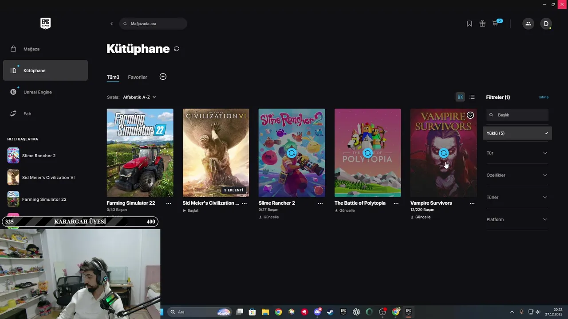The image size is (568, 319).
Task: Open the microphone tray icon
Action: tap(521, 312)
